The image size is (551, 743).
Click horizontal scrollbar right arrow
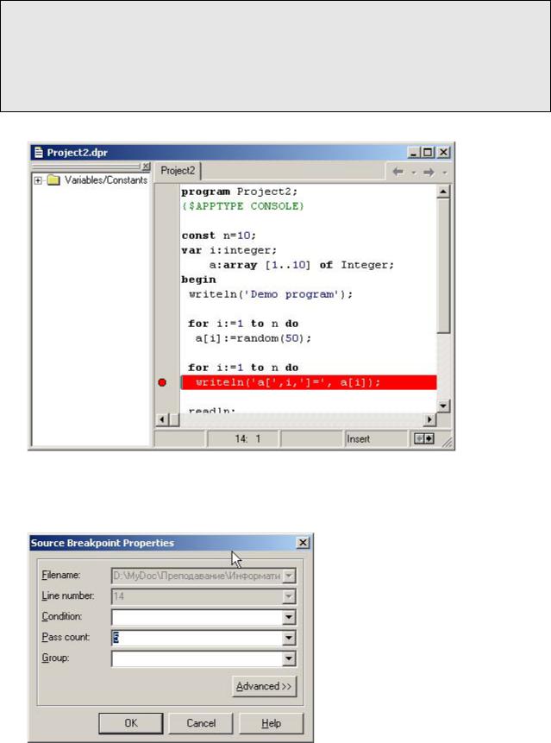coord(429,419)
